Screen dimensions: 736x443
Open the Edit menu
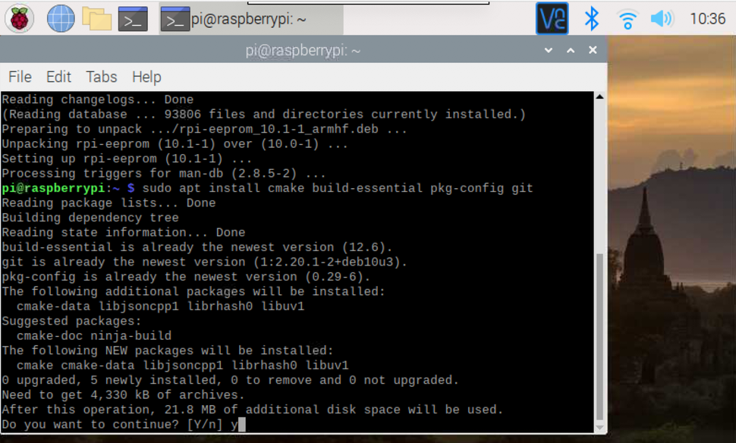(x=58, y=77)
